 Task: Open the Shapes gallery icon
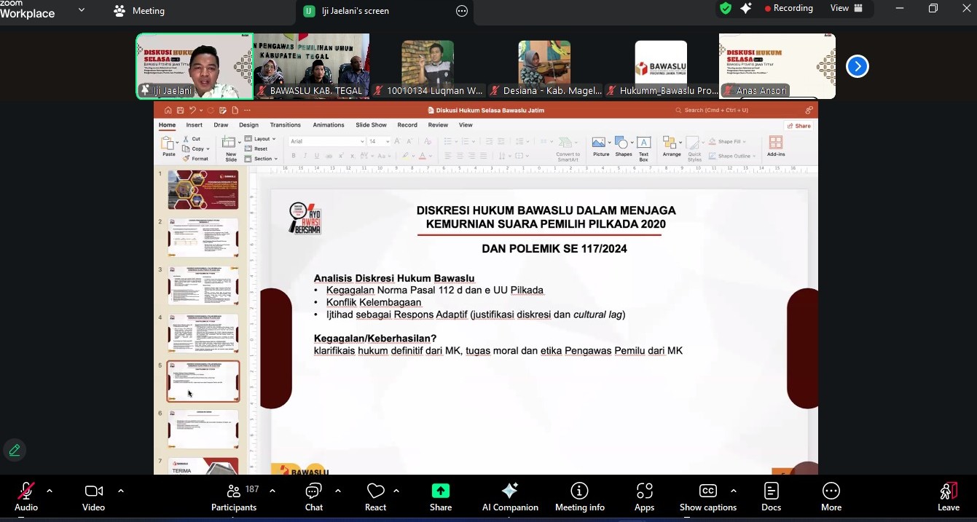pyautogui.click(x=623, y=142)
